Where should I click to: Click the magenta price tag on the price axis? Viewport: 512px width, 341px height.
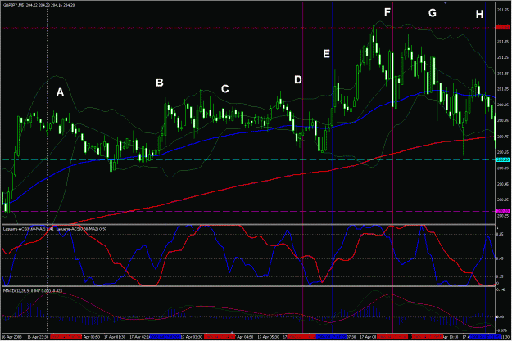[503, 211]
